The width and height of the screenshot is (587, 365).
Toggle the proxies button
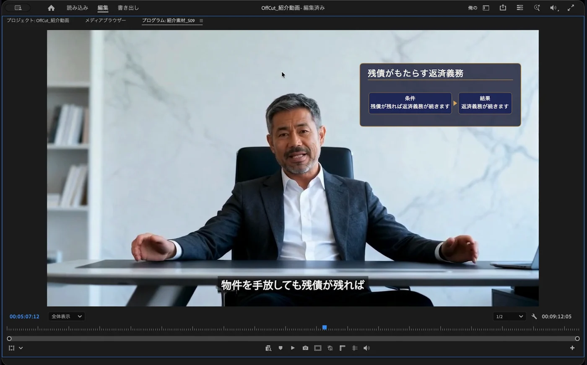[x=330, y=348]
